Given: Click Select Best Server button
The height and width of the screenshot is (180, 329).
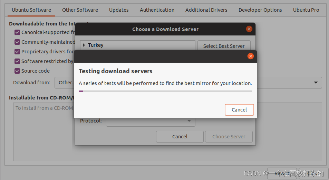Looking at the screenshot, I should click(224, 45).
